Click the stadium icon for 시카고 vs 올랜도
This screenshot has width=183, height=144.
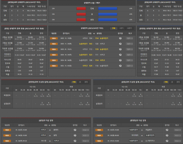click(75, 130)
